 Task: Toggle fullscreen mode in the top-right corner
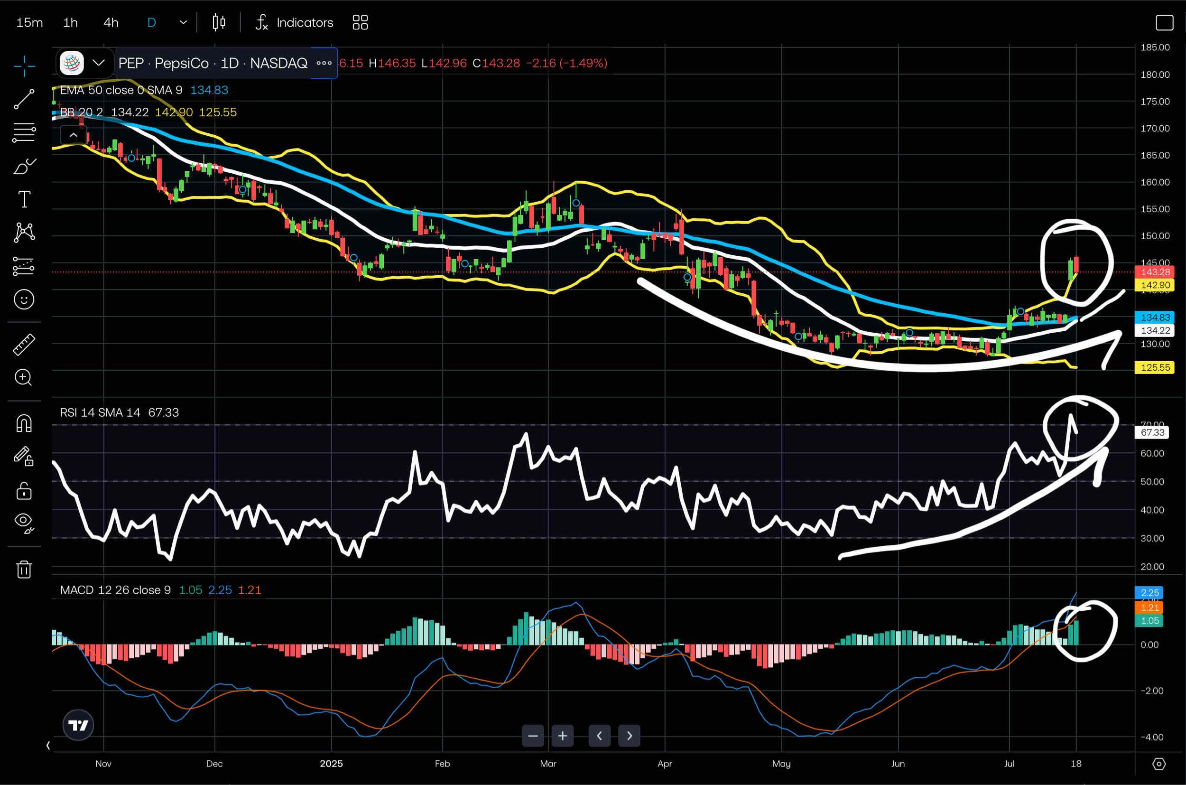[1165, 22]
